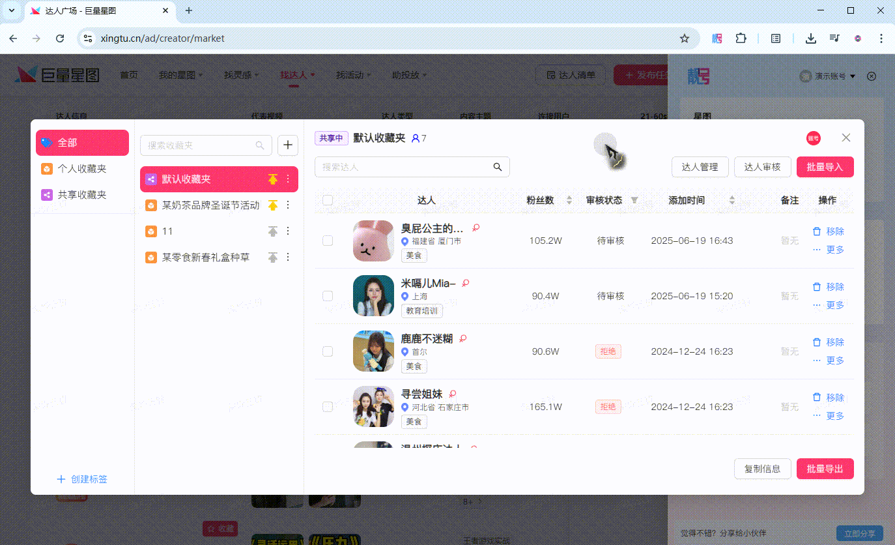Check the select-all checkbox in the table header
The height and width of the screenshot is (545, 895).
(x=328, y=200)
